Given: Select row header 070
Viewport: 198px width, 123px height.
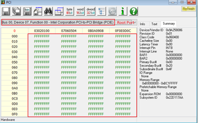Looking at the screenshot, I should [x=15, y=73].
